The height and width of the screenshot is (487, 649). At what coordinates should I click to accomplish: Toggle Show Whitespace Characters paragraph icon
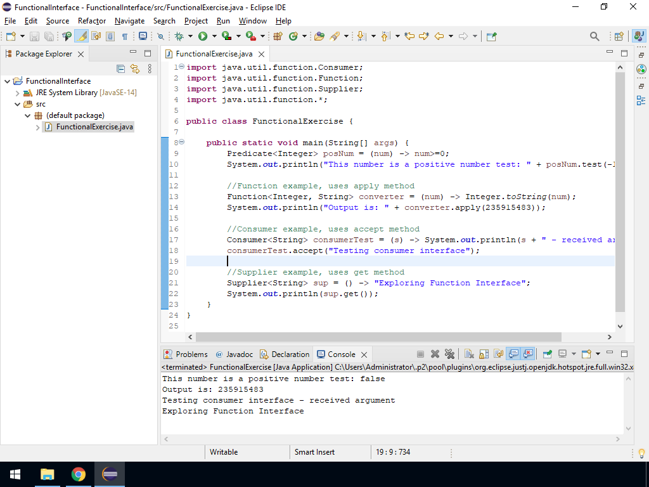pyautogui.click(x=125, y=37)
